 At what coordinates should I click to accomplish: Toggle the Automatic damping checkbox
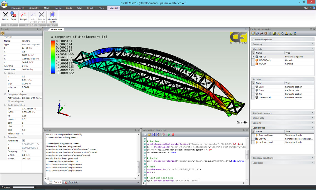(23, 141)
